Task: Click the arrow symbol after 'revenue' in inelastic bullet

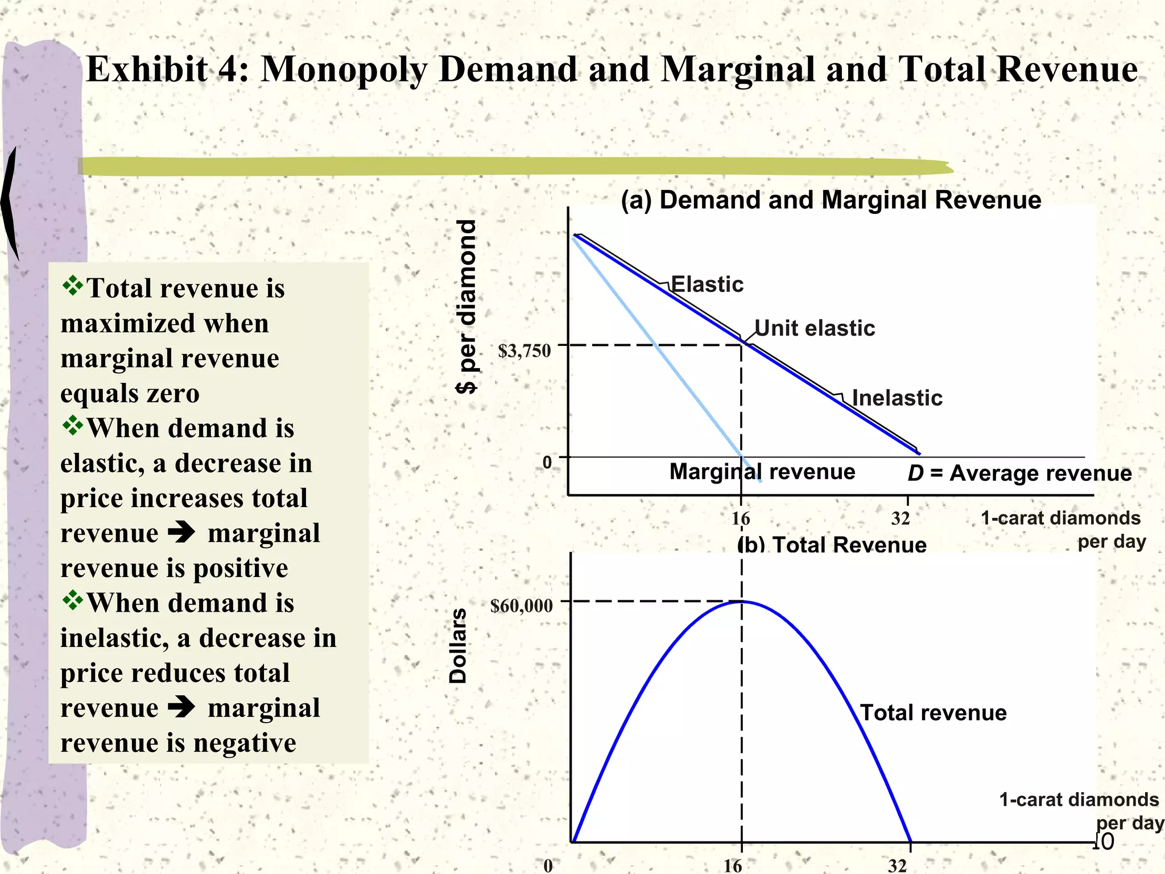Action: 182,707
